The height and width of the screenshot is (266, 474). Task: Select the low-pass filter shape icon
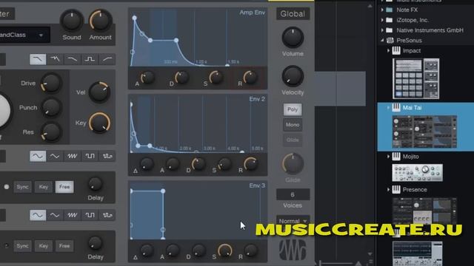point(38,59)
